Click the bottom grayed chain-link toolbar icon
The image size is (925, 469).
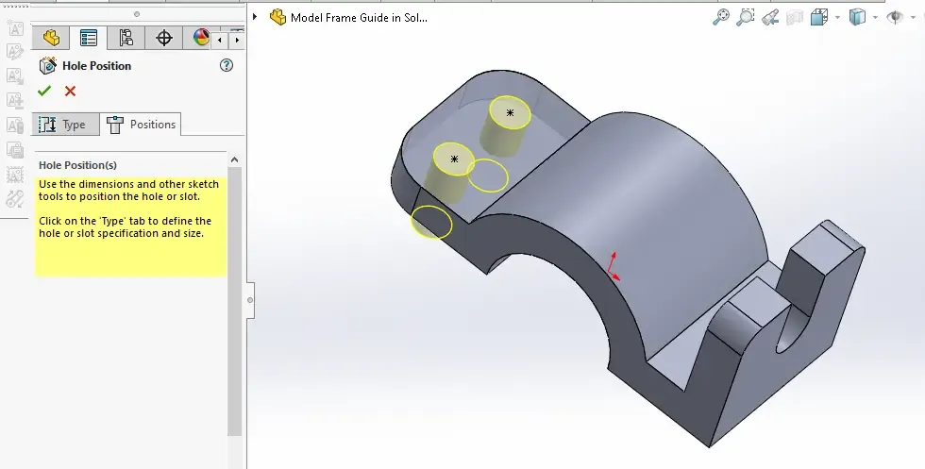pyautogui.click(x=15, y=199)
